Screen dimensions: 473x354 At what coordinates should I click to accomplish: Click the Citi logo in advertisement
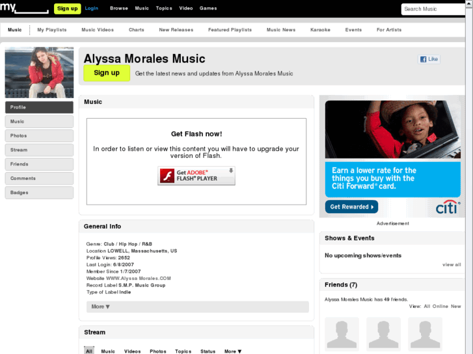(x=448, y=207)
